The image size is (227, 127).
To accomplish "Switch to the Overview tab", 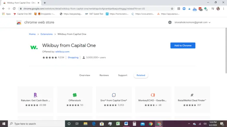I will click(85, 75).
